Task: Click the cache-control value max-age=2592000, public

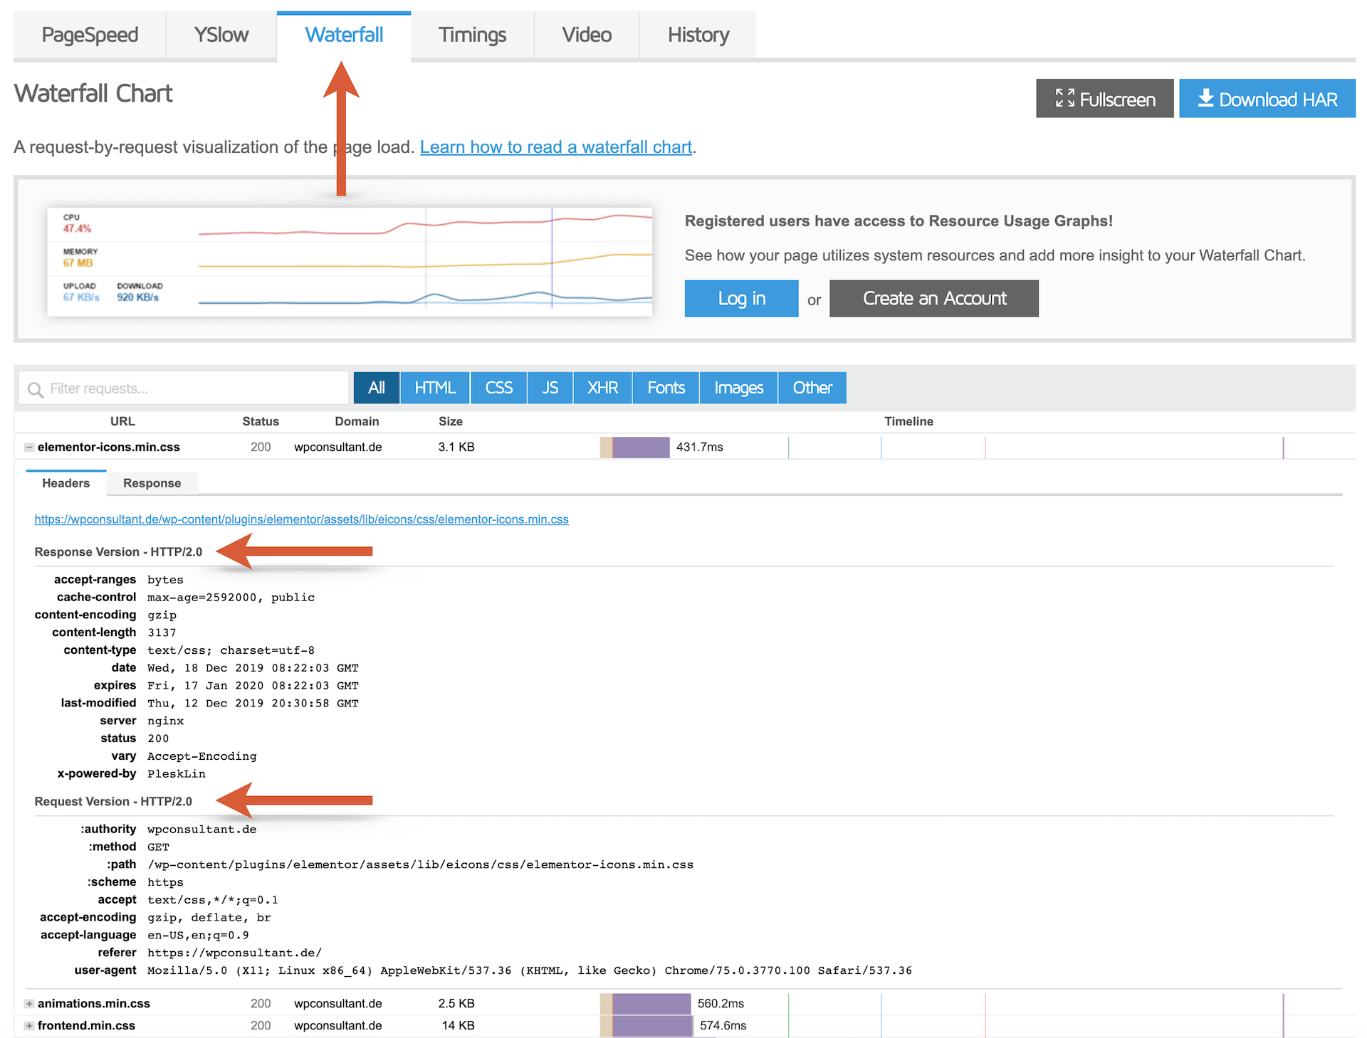Action: click(x=231, y=598)
